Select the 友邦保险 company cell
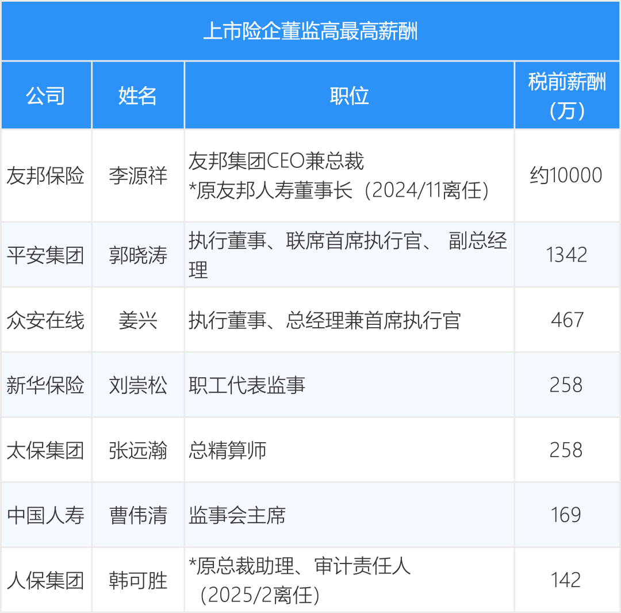The image size is (621, 613). (47, 176)
